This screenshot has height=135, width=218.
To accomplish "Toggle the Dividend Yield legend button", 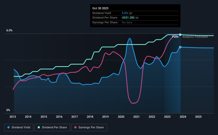I will click(19, 128).
